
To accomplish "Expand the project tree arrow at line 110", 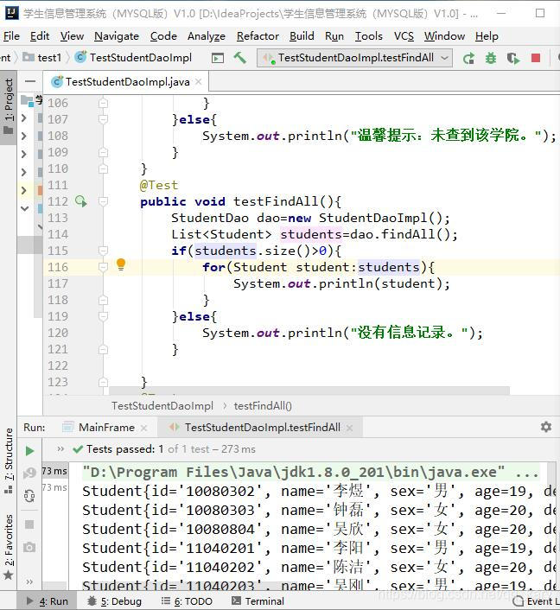I will (23, 172).
